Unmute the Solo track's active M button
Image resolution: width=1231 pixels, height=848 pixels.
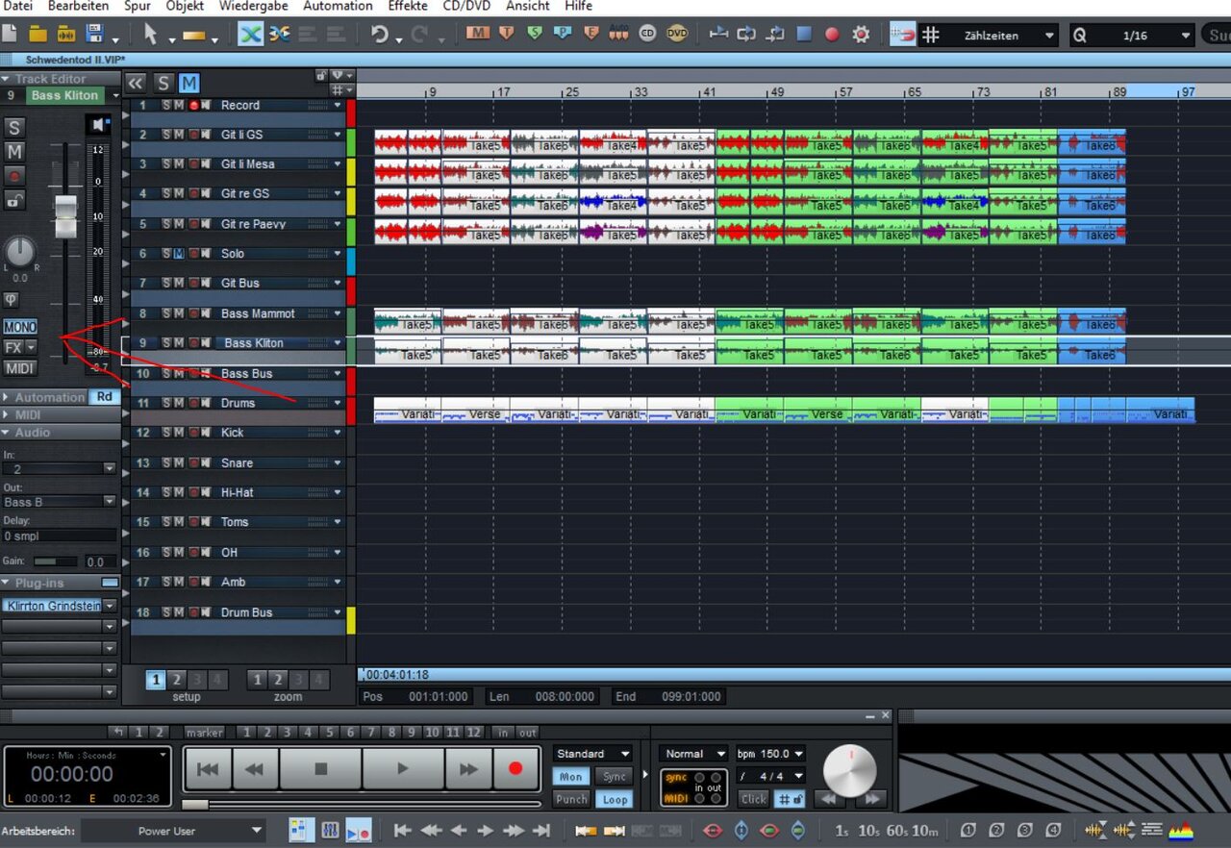tap(179, 254)
